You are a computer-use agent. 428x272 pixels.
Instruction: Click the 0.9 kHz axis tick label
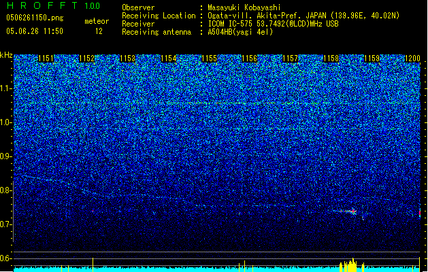click(x=6, y=156)
